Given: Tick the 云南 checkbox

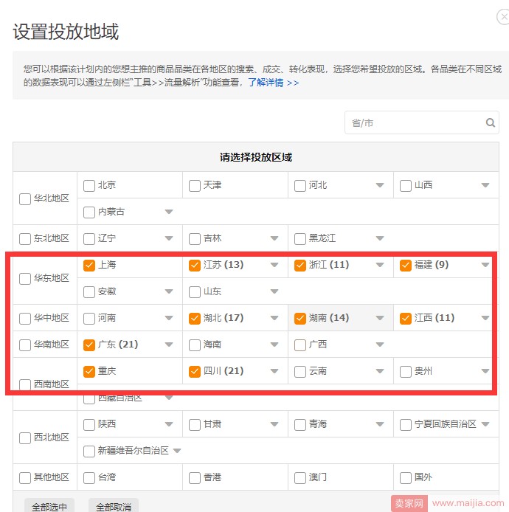Looking at the screenshot, I should tap(300, 372).
